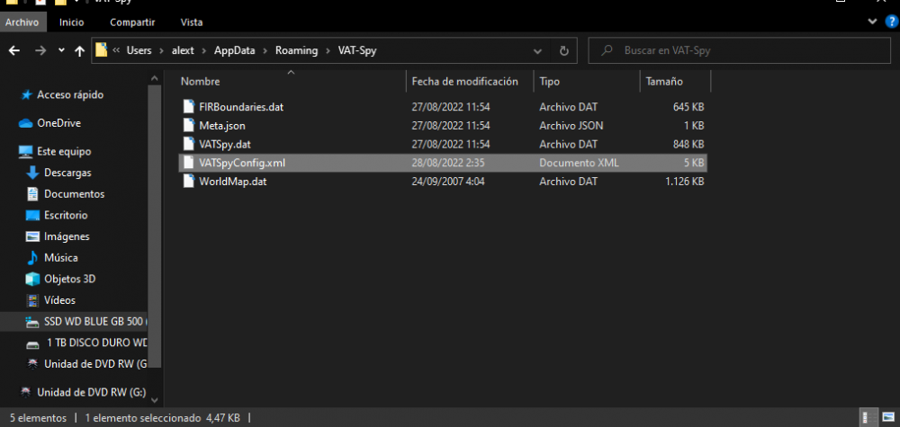This screenshot has width=900, height=427.
Task: Expand the ribbon with the chevron
Action: (x=871, y=22)
